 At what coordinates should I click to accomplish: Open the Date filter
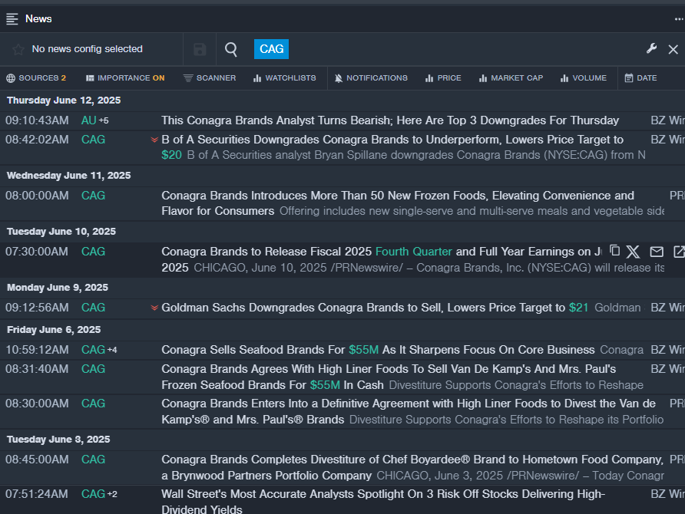click(x=640, y=78)
